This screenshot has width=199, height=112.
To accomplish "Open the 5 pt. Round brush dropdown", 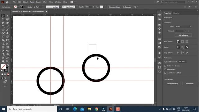I will click(76, 7).
